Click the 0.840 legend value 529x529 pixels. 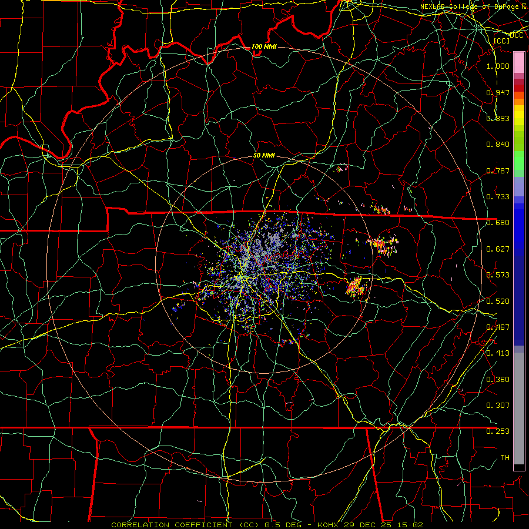(498, 145)
